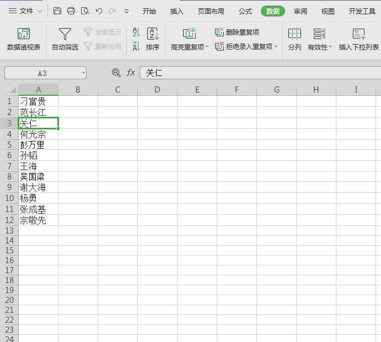The image size is (381, 342).
Task: Click 删除重复项 remove duplicates
Action: tap(237, 32)
